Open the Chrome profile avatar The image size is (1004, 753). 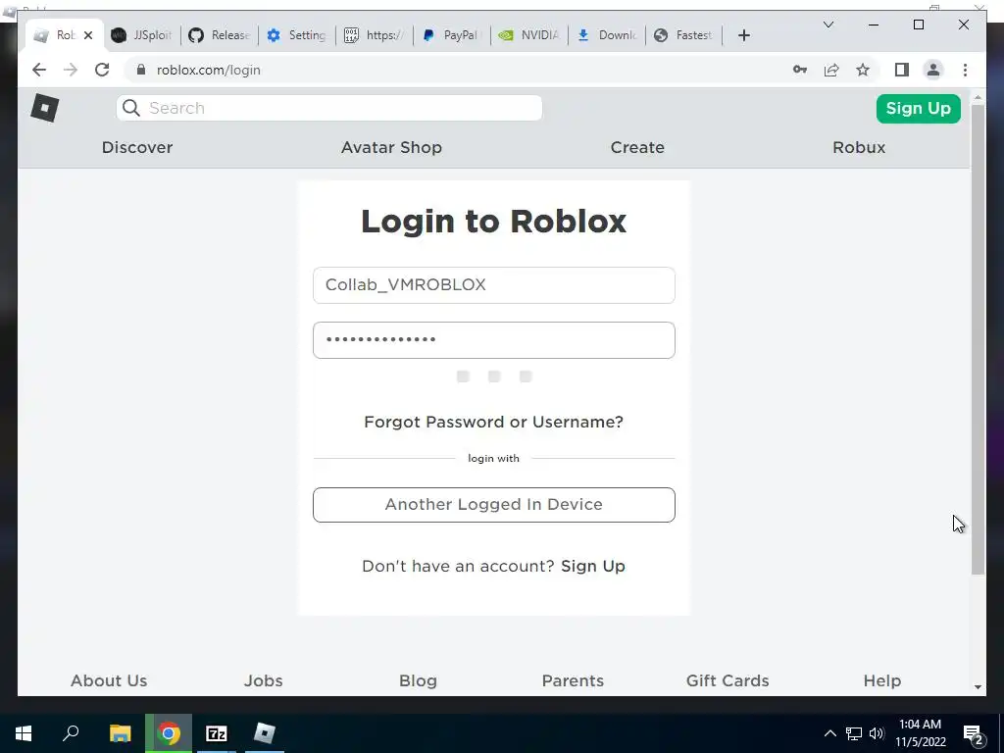pos(933,70)
